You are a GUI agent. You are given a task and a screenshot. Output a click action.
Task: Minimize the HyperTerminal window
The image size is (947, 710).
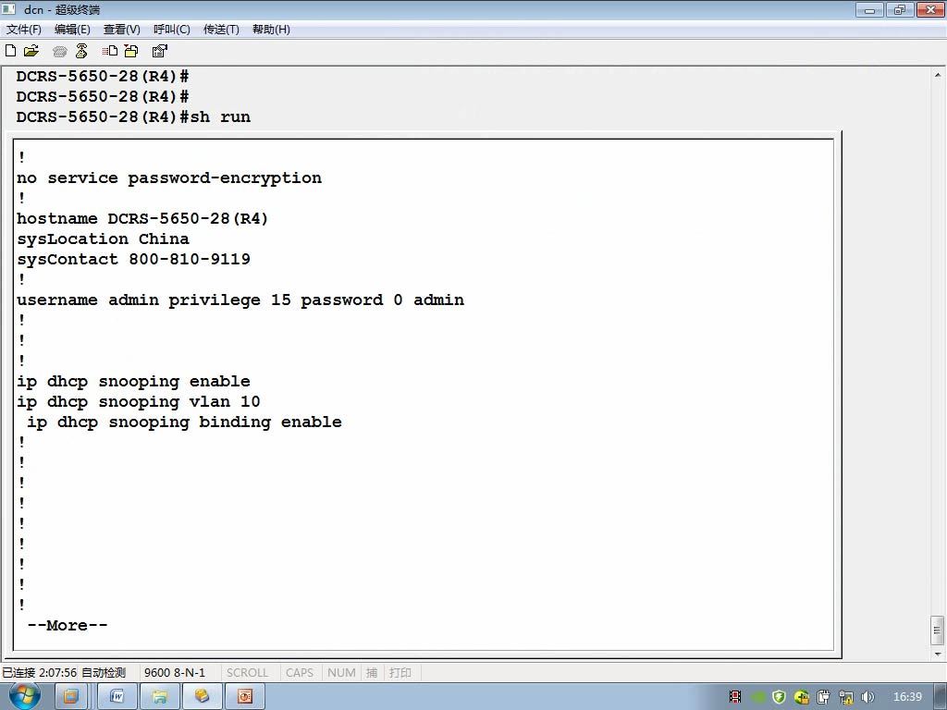(869, 9)
